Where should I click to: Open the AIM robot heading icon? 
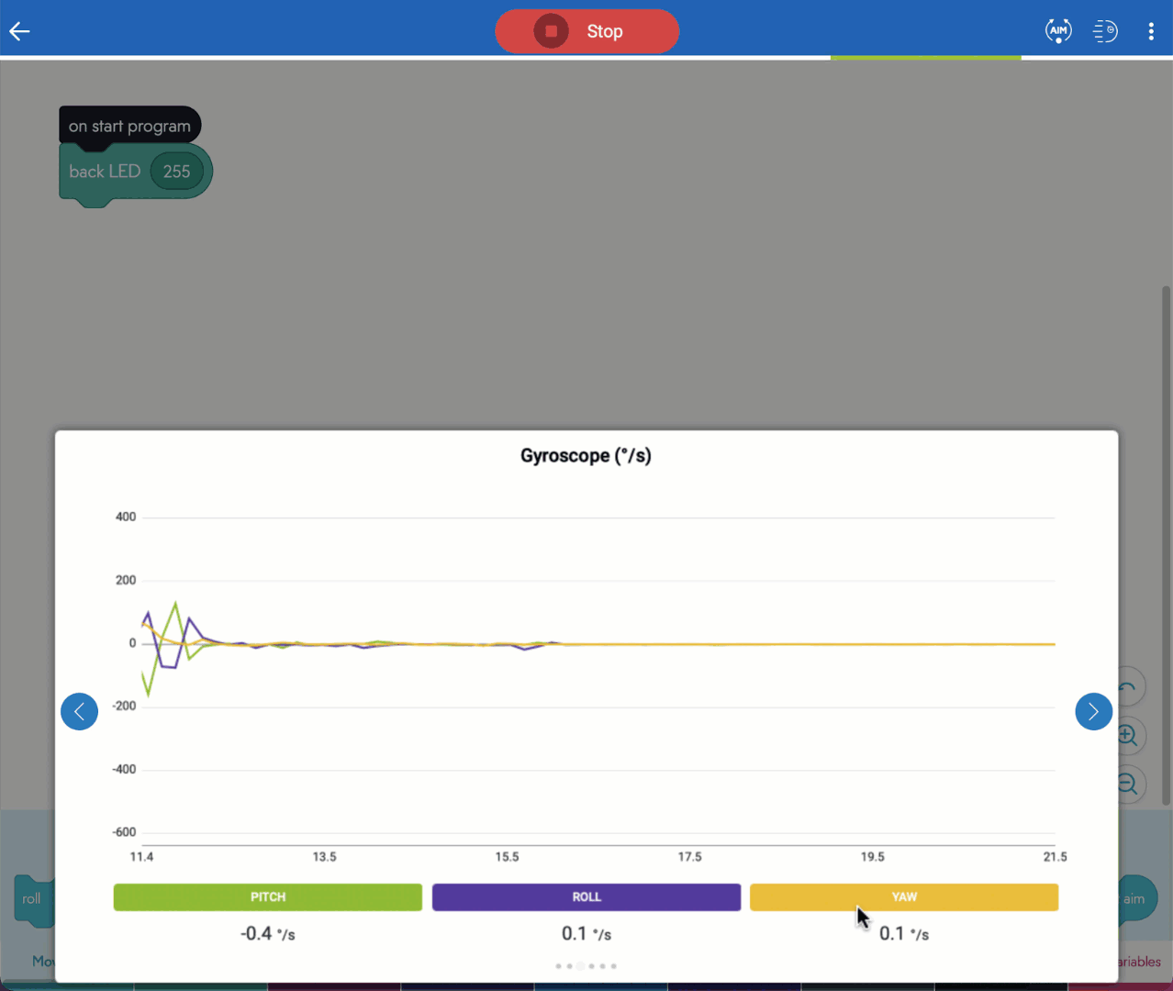coord(1058,31)
